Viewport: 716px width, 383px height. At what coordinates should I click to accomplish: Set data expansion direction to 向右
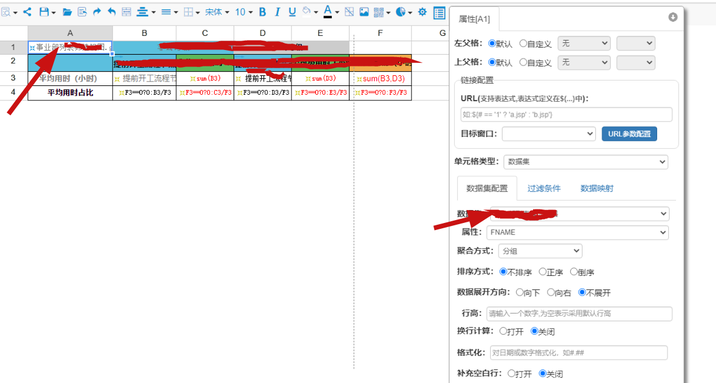[x=551, y=292]
